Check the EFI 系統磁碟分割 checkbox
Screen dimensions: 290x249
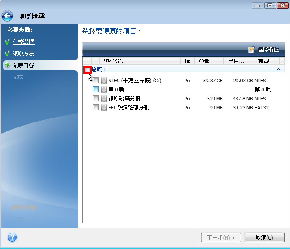95,108
